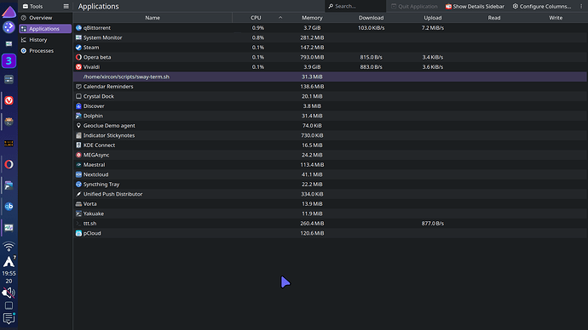Select the Nextcloud row icon
The image size is (588, 330).
coord(78,174)
